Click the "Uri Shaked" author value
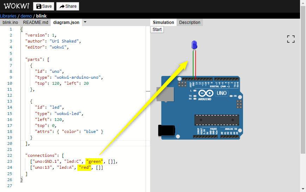Viewport: 306px width, 192px height. (x=64, y=41)
